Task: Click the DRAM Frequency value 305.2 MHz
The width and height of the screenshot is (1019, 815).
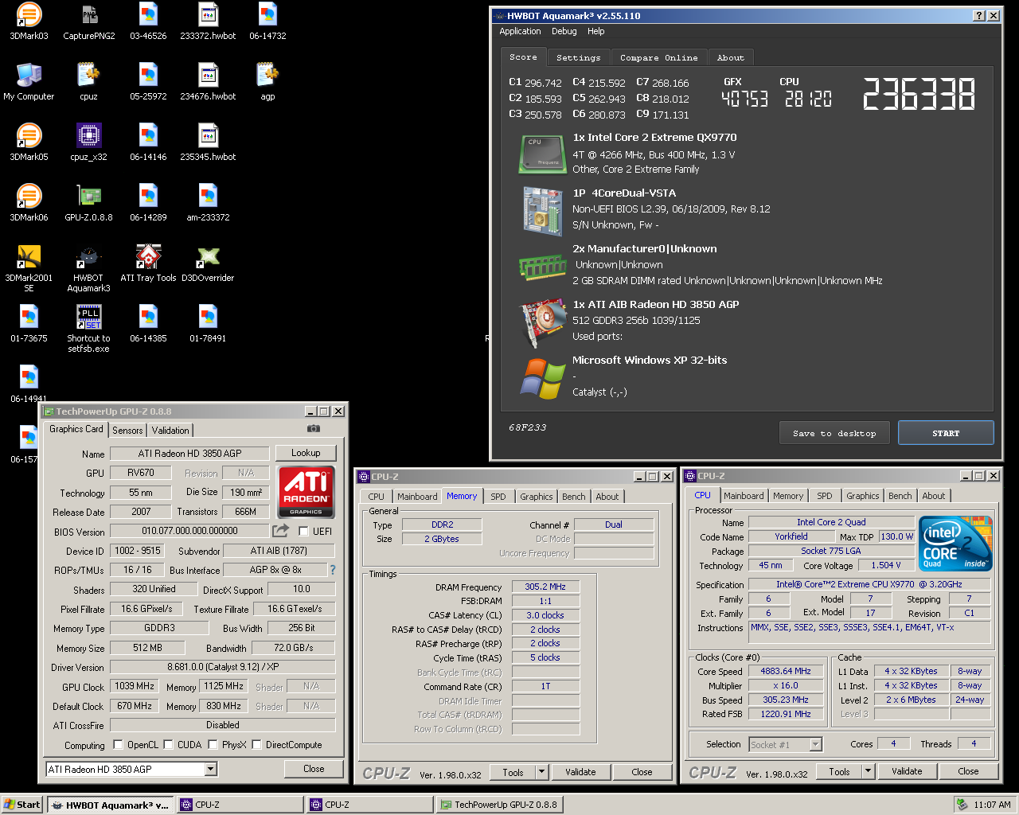Action: [x=545, y=587]
